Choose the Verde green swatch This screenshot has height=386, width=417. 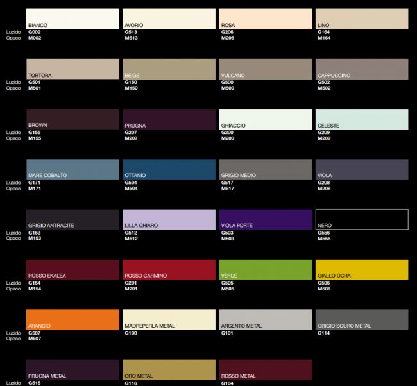[266, 269]
